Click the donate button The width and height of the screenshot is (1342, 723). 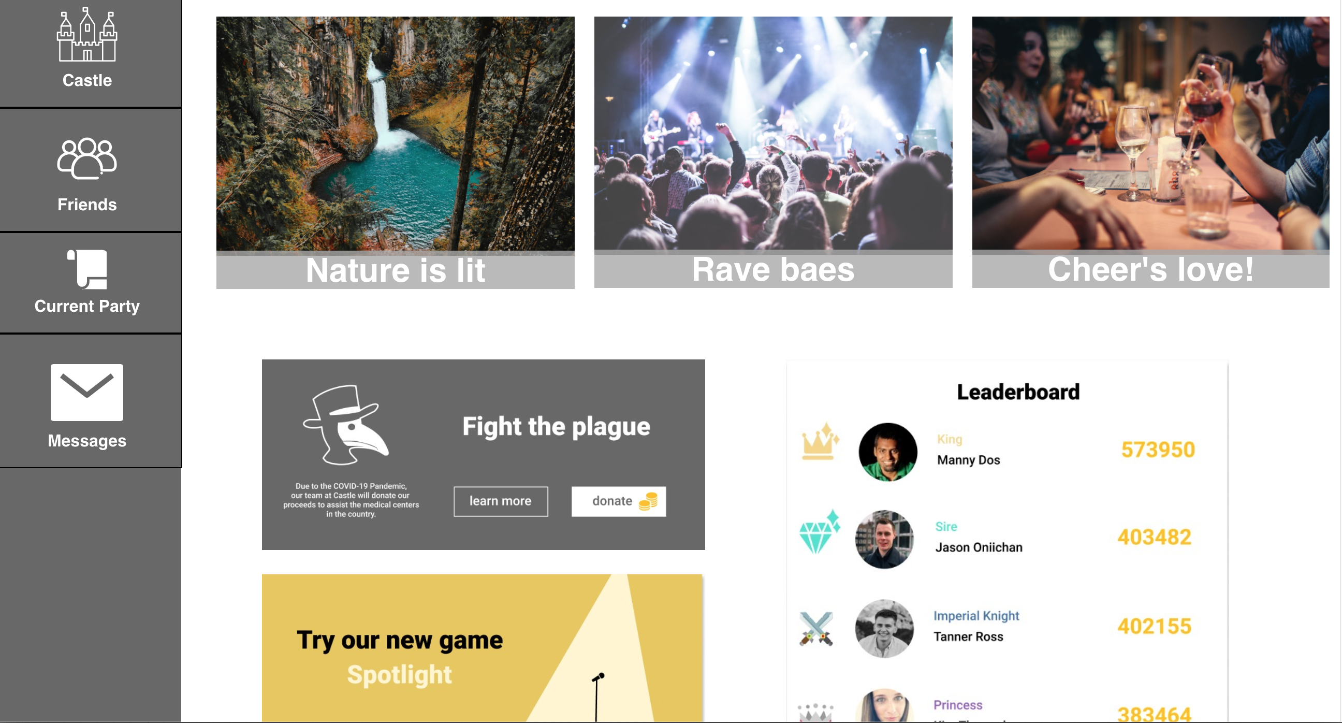[618, 501]
